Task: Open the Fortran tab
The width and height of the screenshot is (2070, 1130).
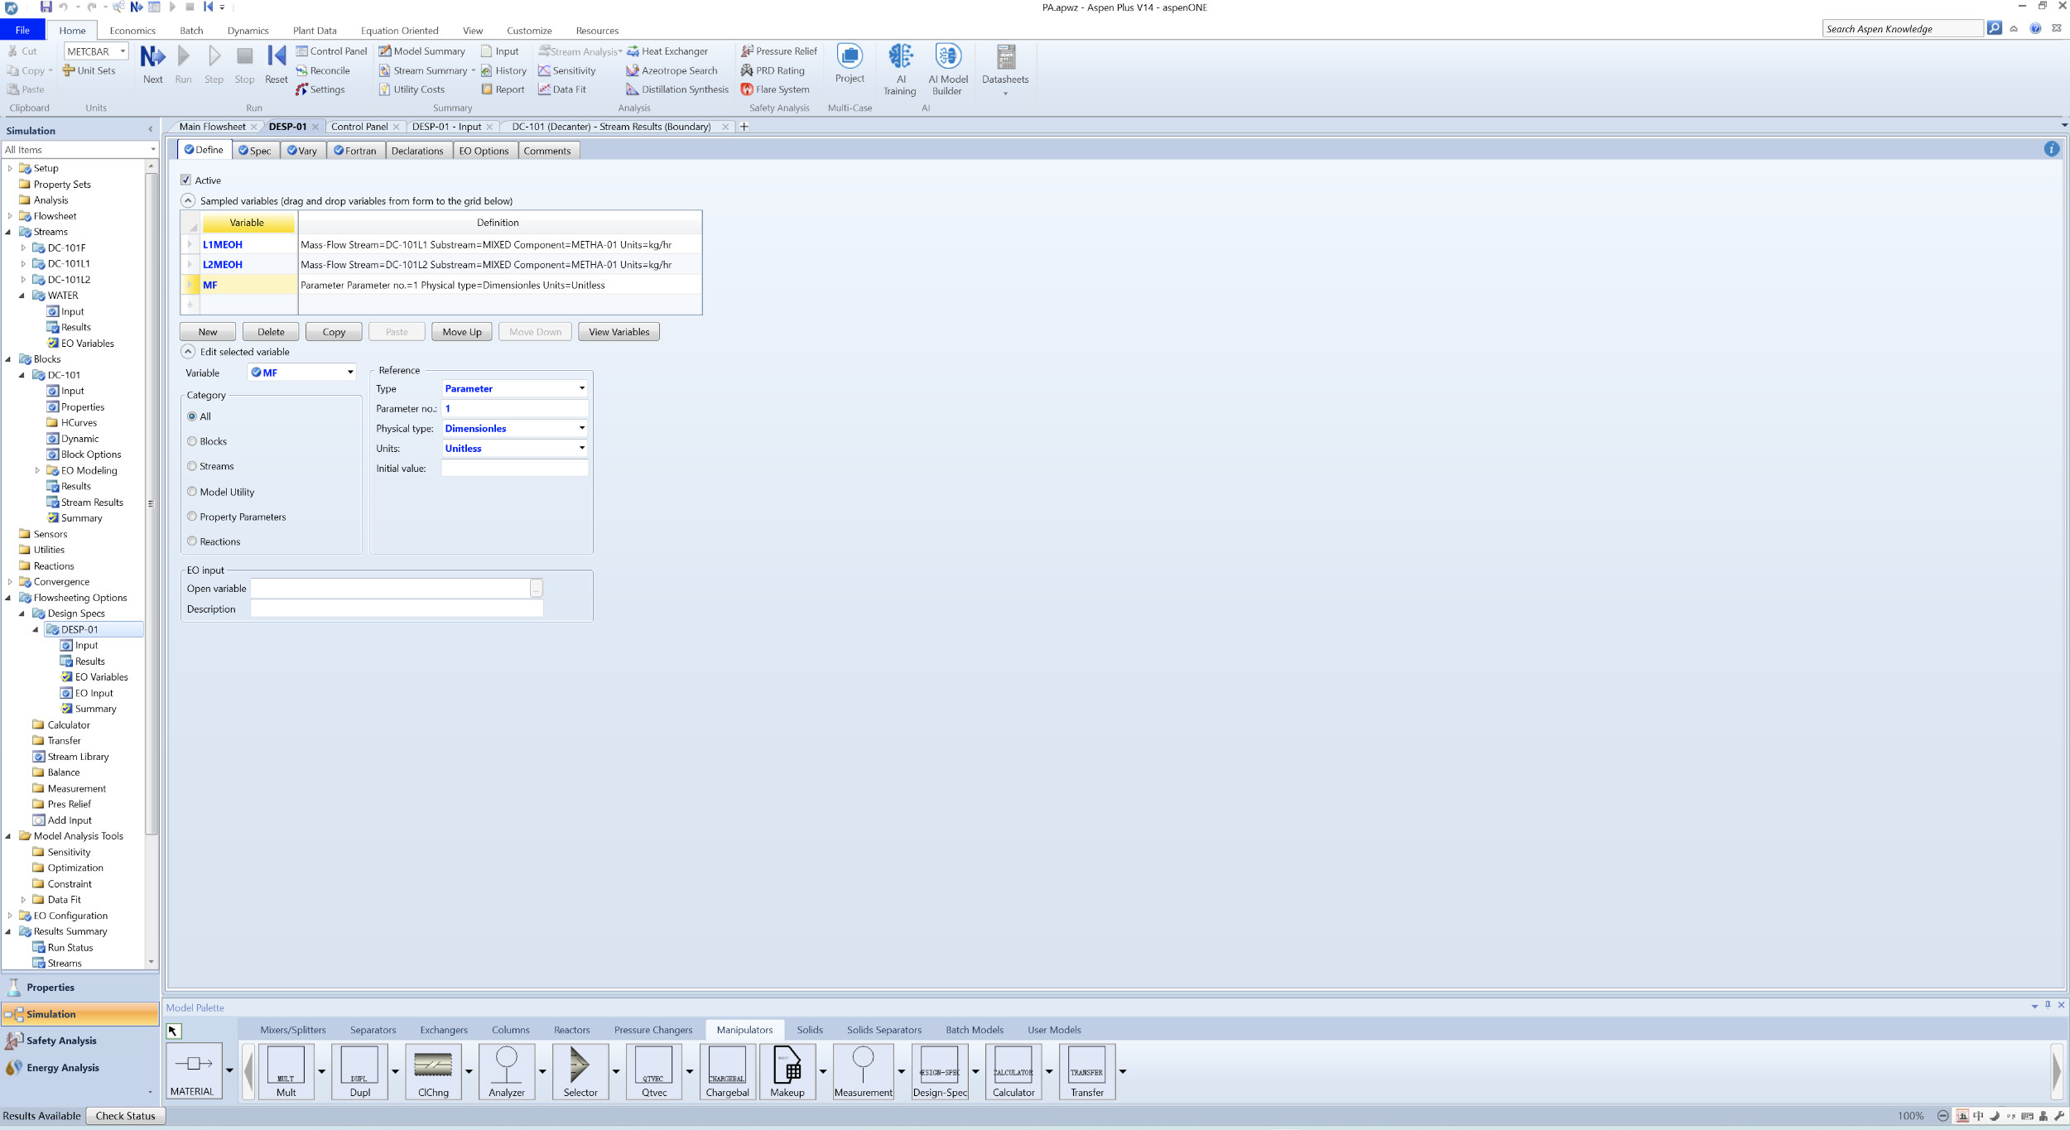Action: [x=354, y=151]
